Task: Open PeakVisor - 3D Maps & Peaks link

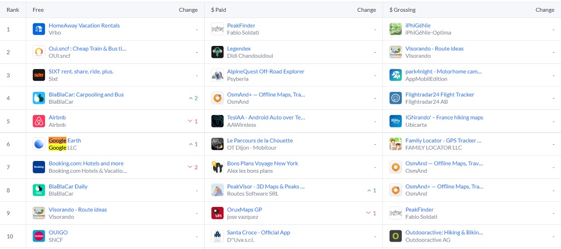Action: tap(266, 186)
